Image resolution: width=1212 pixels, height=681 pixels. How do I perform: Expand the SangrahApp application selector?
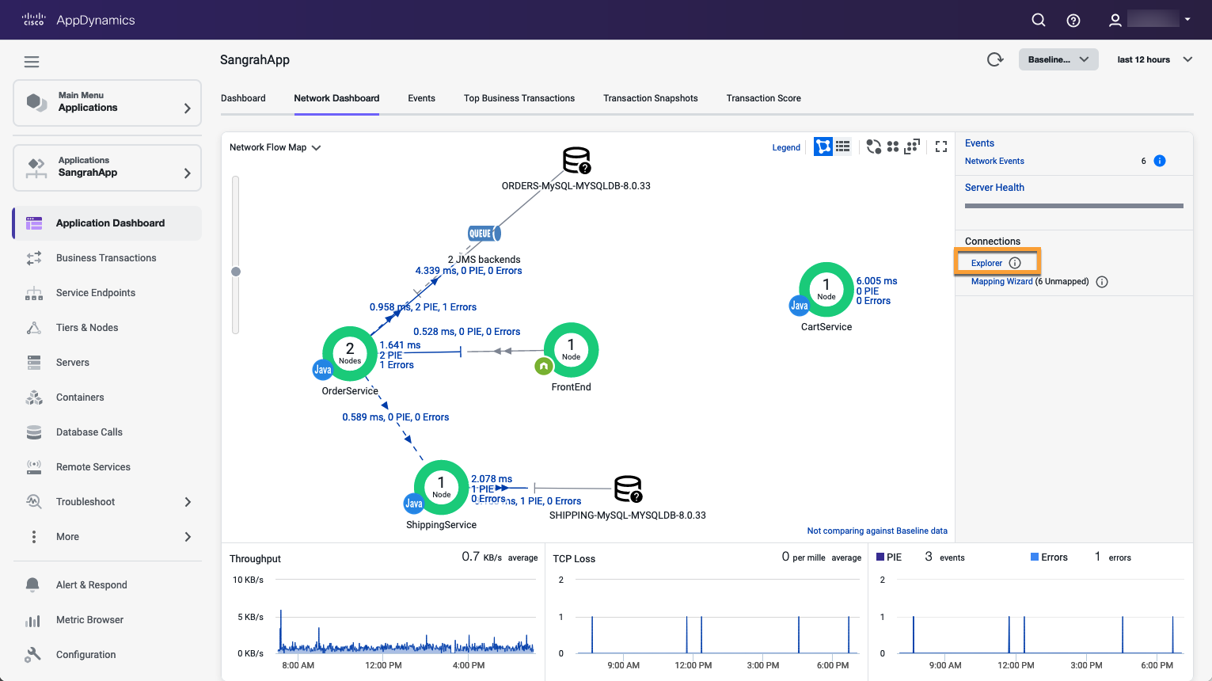[108, 167]
